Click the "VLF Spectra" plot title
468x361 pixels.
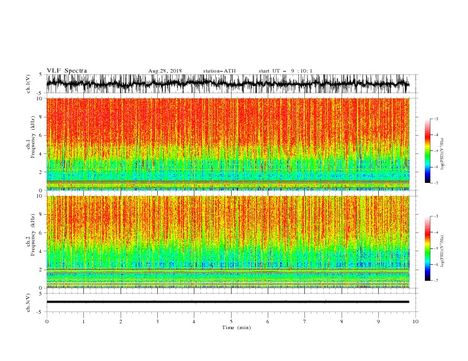pos(67,71)
